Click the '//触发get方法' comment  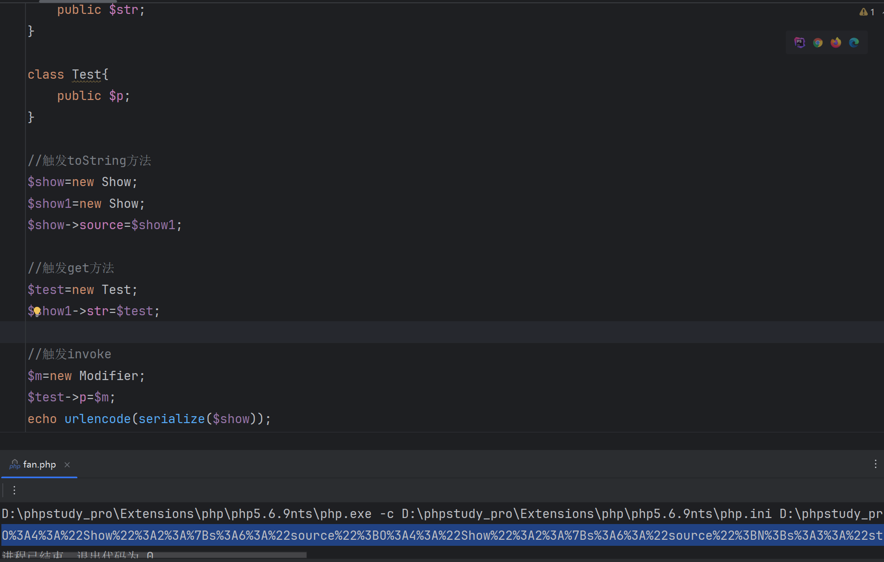tap(71, 268)
